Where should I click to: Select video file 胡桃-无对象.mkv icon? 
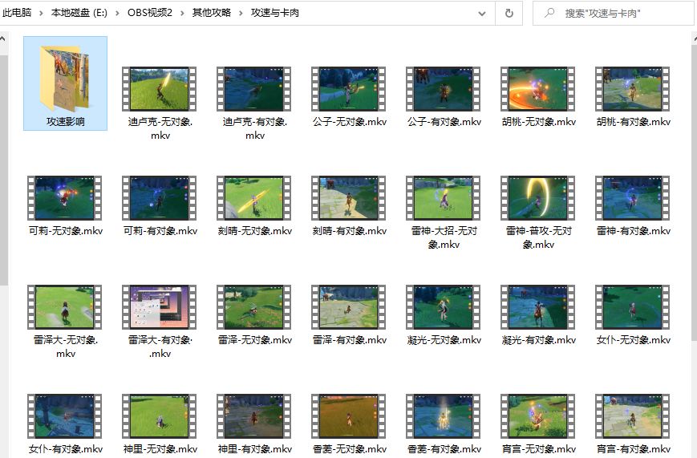click(x=538, y=89)
